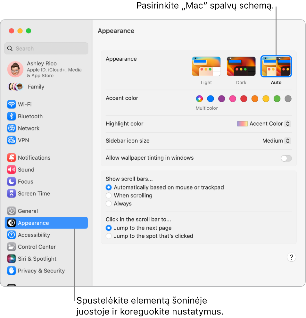Disable wallpaper tinting in windows

click(x=286, y=158)
